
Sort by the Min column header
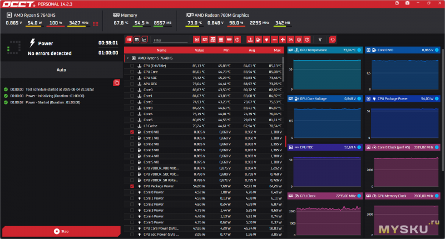click(226, 50)
